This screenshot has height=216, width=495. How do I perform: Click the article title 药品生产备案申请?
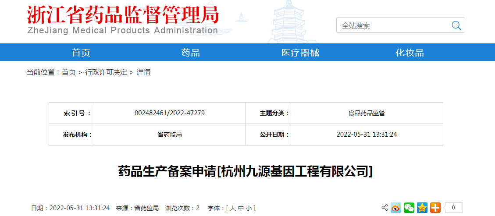pyautogui.click(x=245, y=172)
